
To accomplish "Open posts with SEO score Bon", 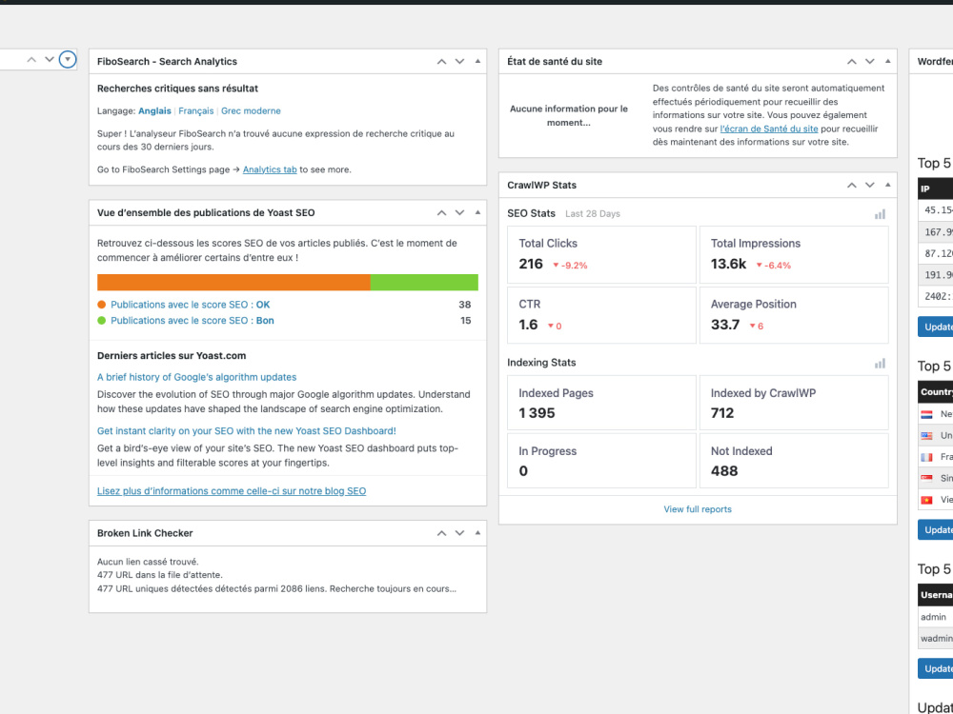I will [x=193, y=321].
